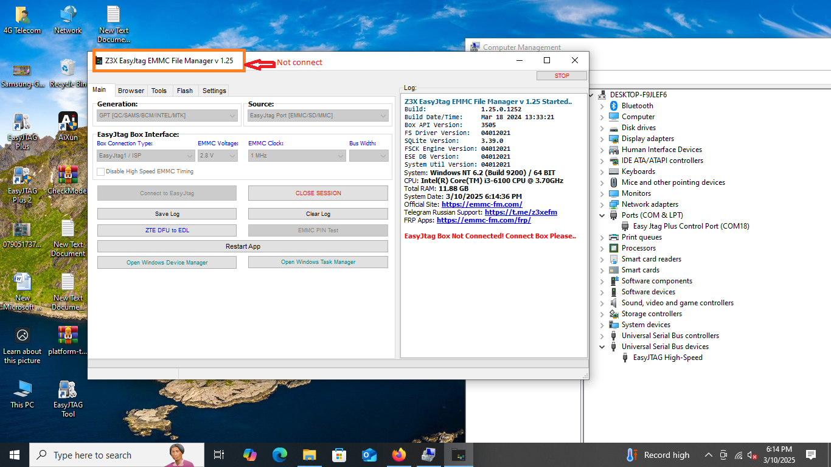Click the Bluetooth device category icon
Image resolution: width=831 pixels, height=467 pixels.
613,106
